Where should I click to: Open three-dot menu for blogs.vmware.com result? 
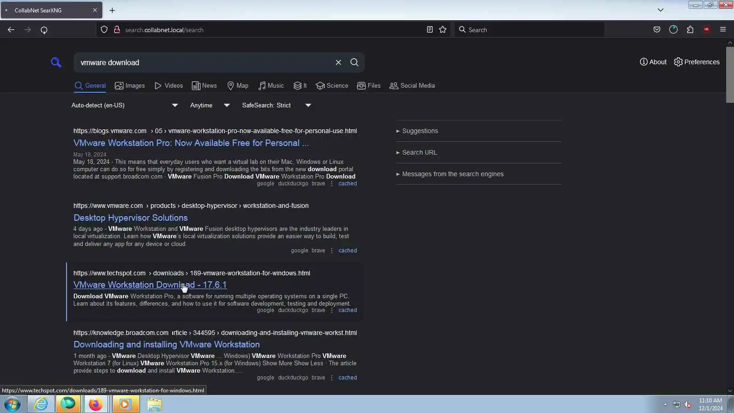coord(332,184)
